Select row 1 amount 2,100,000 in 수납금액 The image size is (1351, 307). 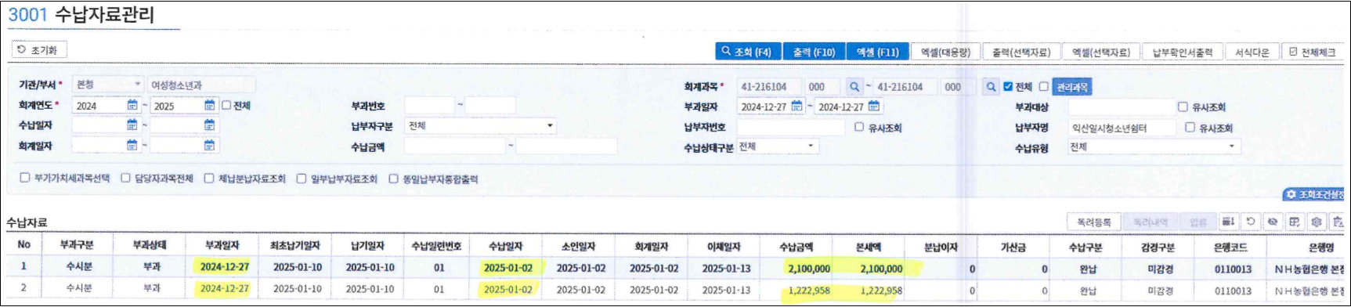[797, 269]
